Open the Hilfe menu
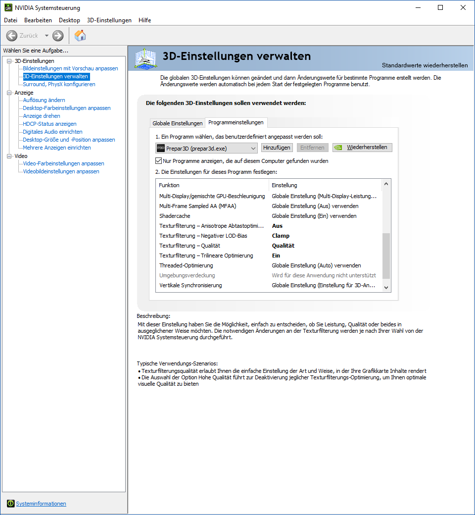The height and width of the screenshot is (515, 475). (145, 20)
